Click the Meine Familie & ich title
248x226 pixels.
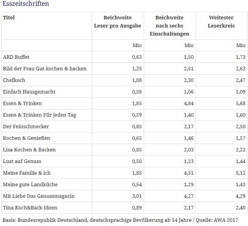(x=26, y=173)
